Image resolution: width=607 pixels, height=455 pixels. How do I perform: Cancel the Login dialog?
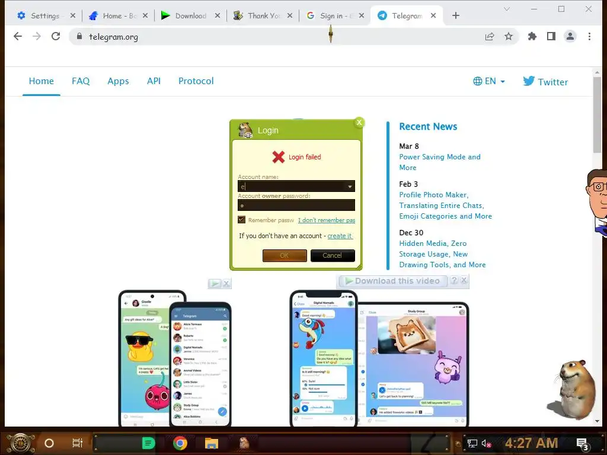(x=333, y=255)
